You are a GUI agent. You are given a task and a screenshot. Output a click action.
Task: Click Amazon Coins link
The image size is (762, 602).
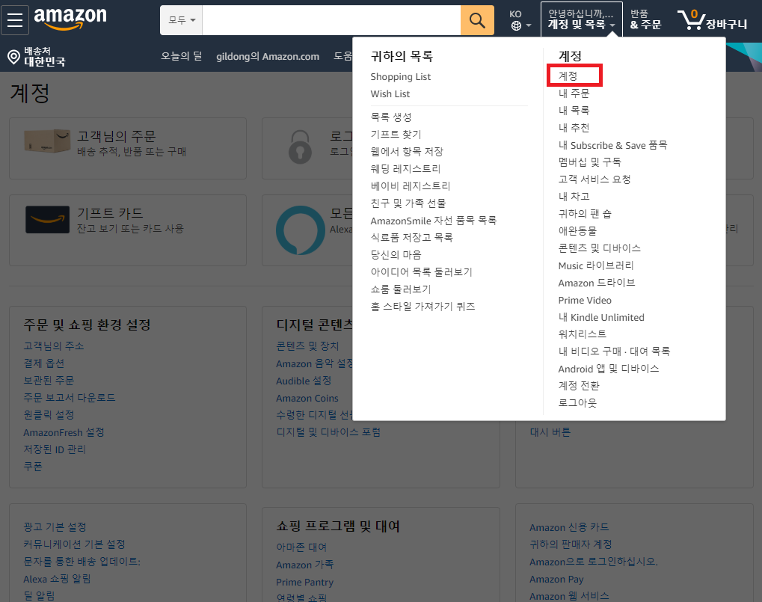307,399
